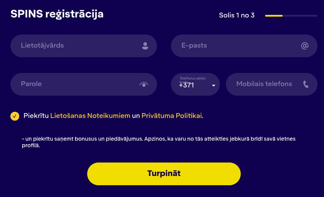Click the Piekrītu label beside the checkbox
This screenshot has height=197, width=324.
point(36,116)
